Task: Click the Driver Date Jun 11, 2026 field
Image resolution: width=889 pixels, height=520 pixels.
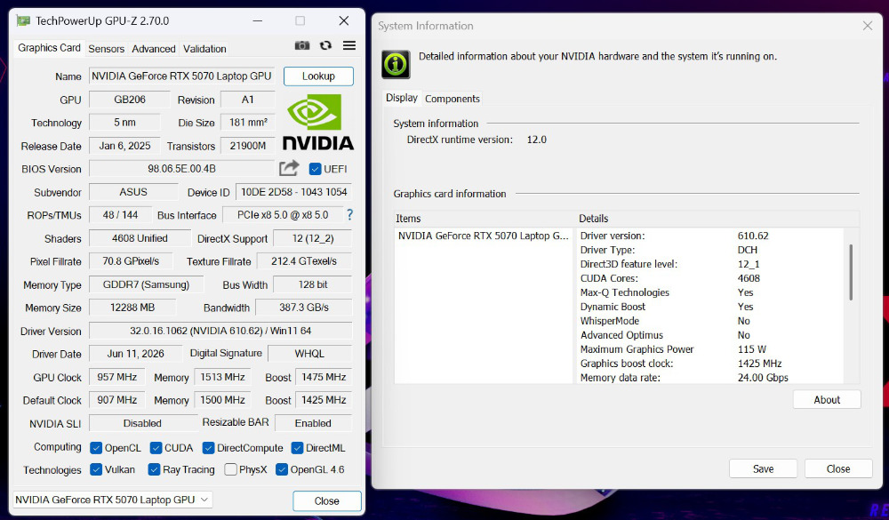Action: (x=135, y=354)
